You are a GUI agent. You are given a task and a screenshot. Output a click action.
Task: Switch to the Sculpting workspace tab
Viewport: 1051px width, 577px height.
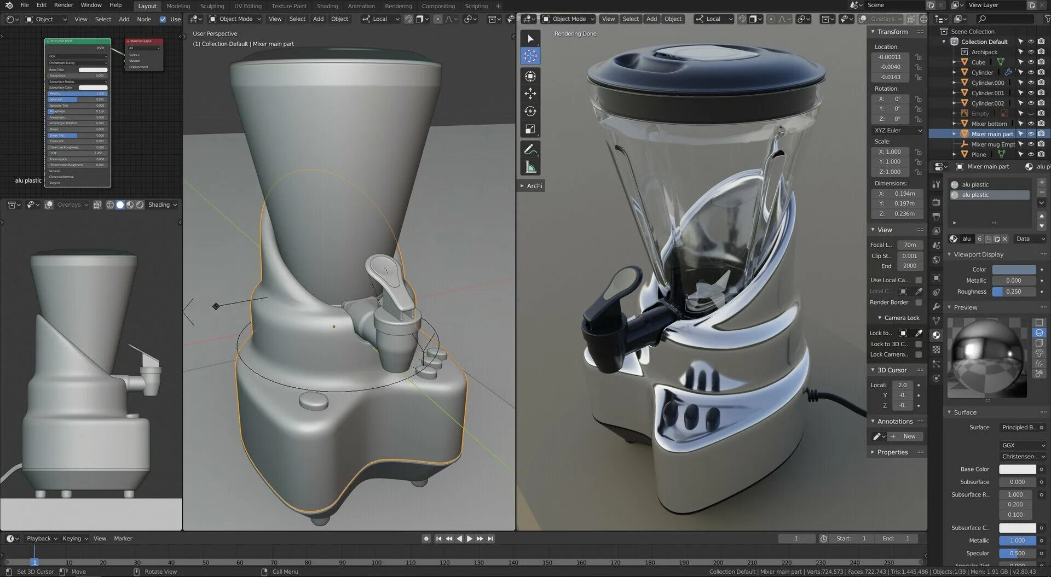coord(212,6)
